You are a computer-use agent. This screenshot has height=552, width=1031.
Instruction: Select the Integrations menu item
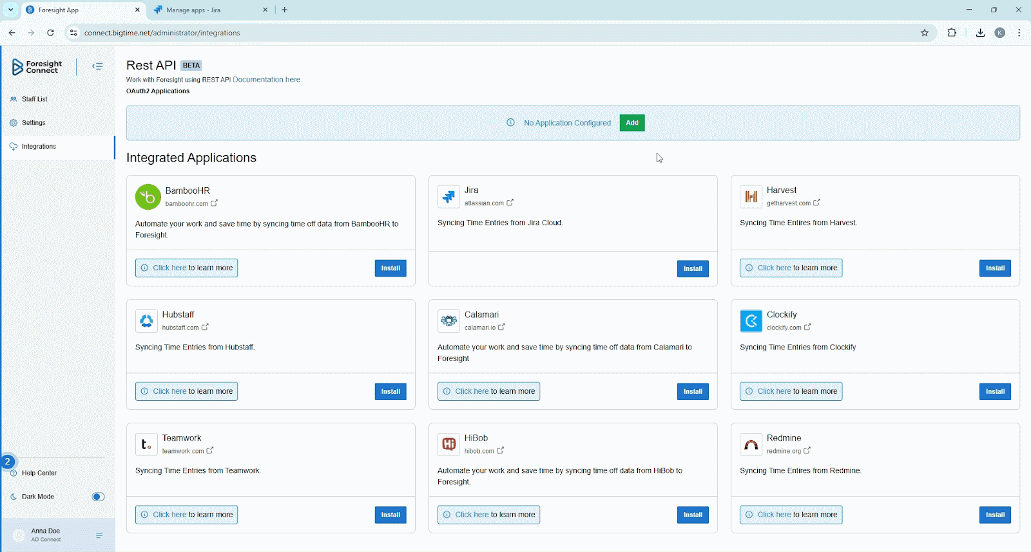point(57,147)
